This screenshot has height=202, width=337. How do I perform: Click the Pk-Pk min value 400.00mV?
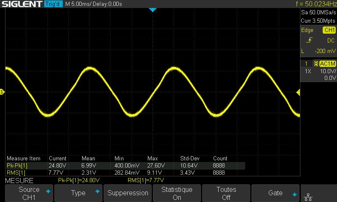[x=127, y=165]
